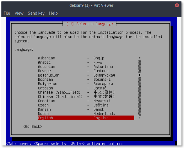Choose Arabic from the language list

(x=86, y=62)
